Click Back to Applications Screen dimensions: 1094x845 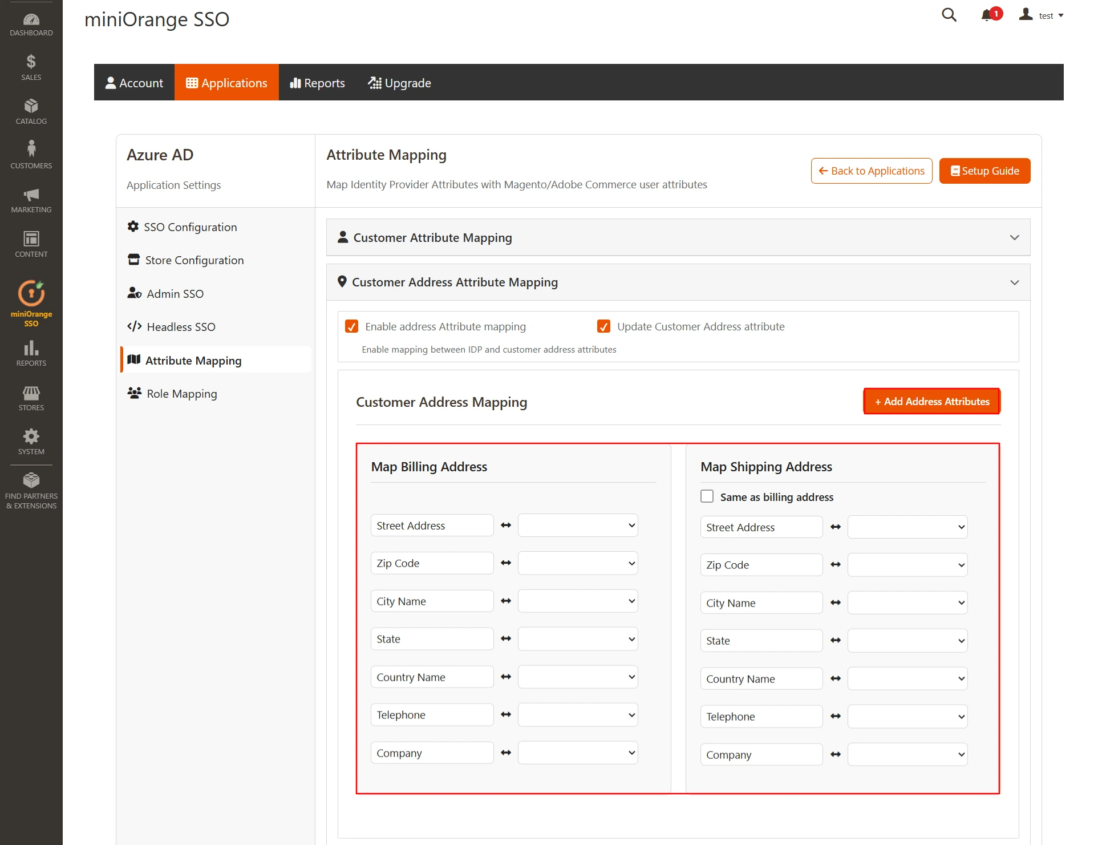click(871, 171)
